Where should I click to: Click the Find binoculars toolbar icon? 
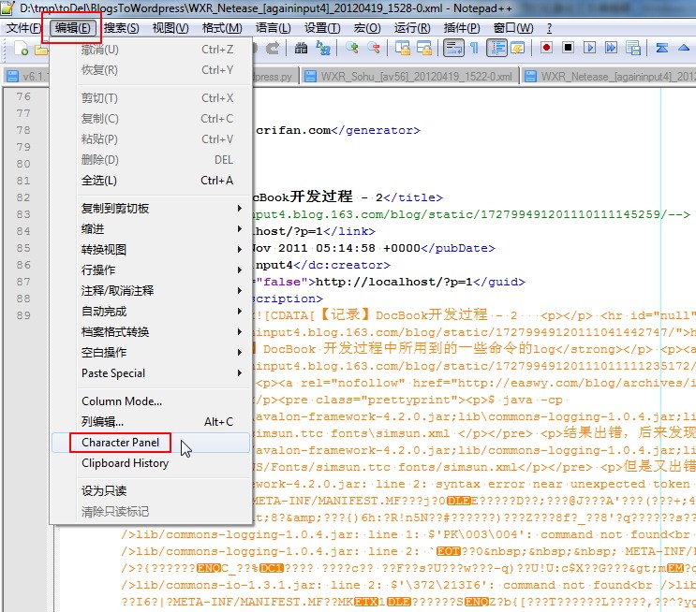302,48
